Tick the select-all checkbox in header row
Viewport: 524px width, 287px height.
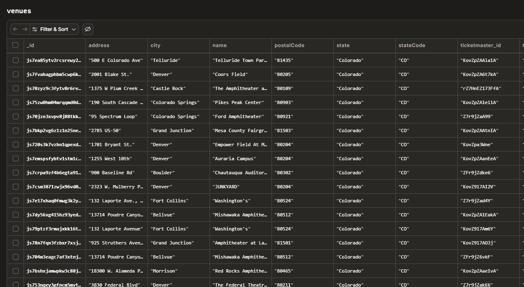click(15, 45)
